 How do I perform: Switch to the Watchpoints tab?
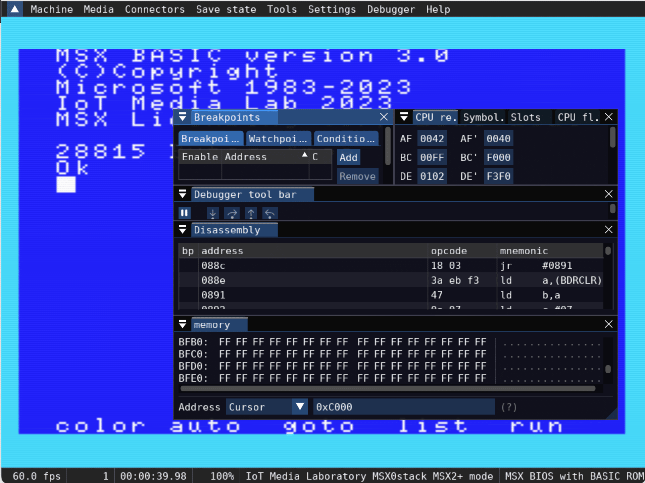tap(278, 138)
